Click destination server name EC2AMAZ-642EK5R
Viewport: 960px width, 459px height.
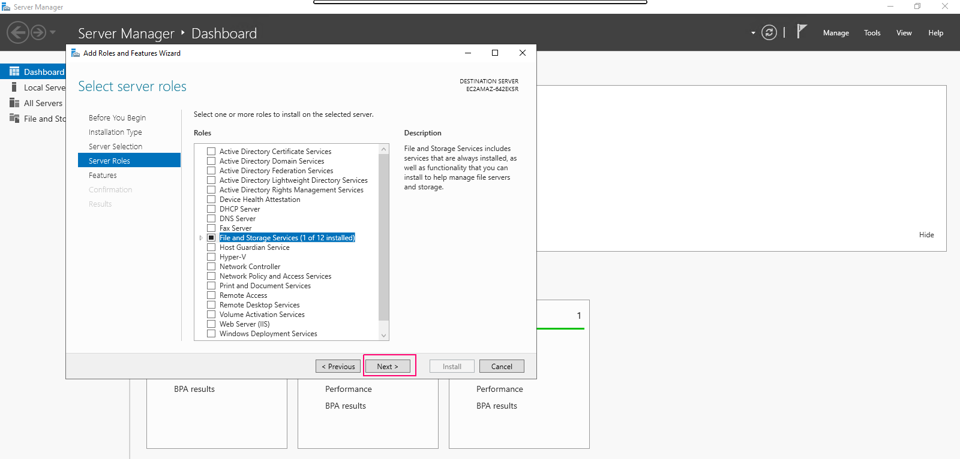tap(492, 89)
